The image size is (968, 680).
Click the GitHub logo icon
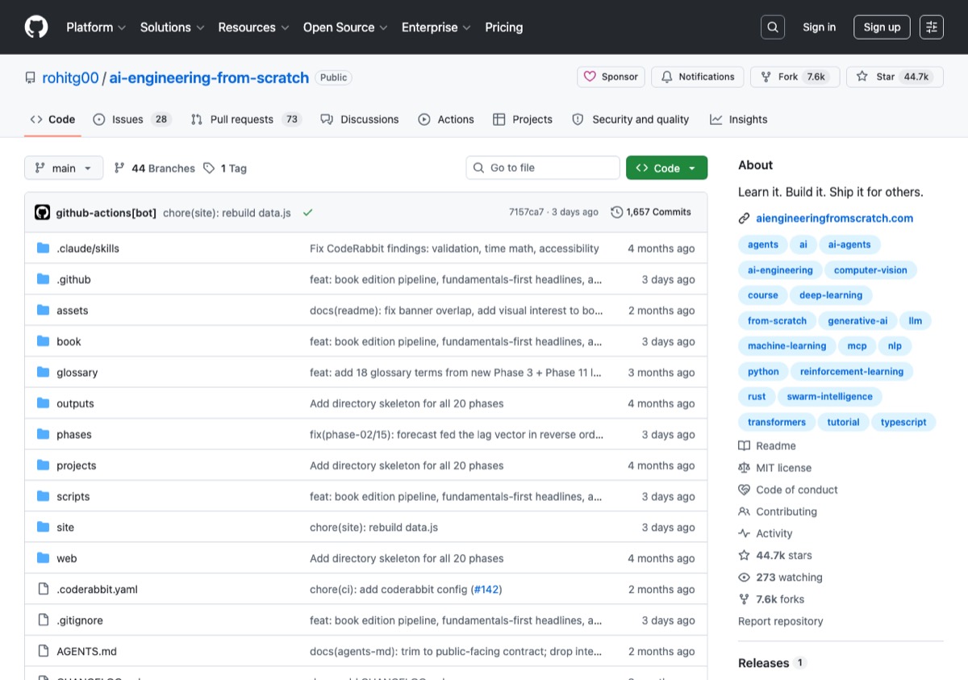(x=36, y=27)
